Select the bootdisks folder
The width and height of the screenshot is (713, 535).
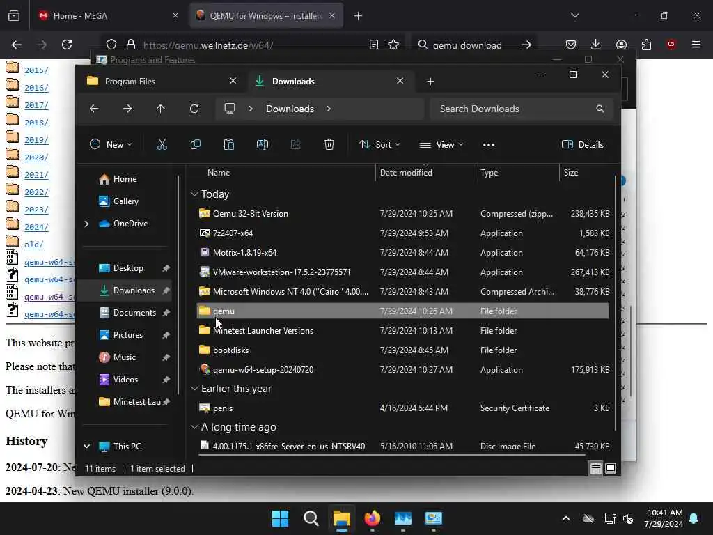coord(403,350)
